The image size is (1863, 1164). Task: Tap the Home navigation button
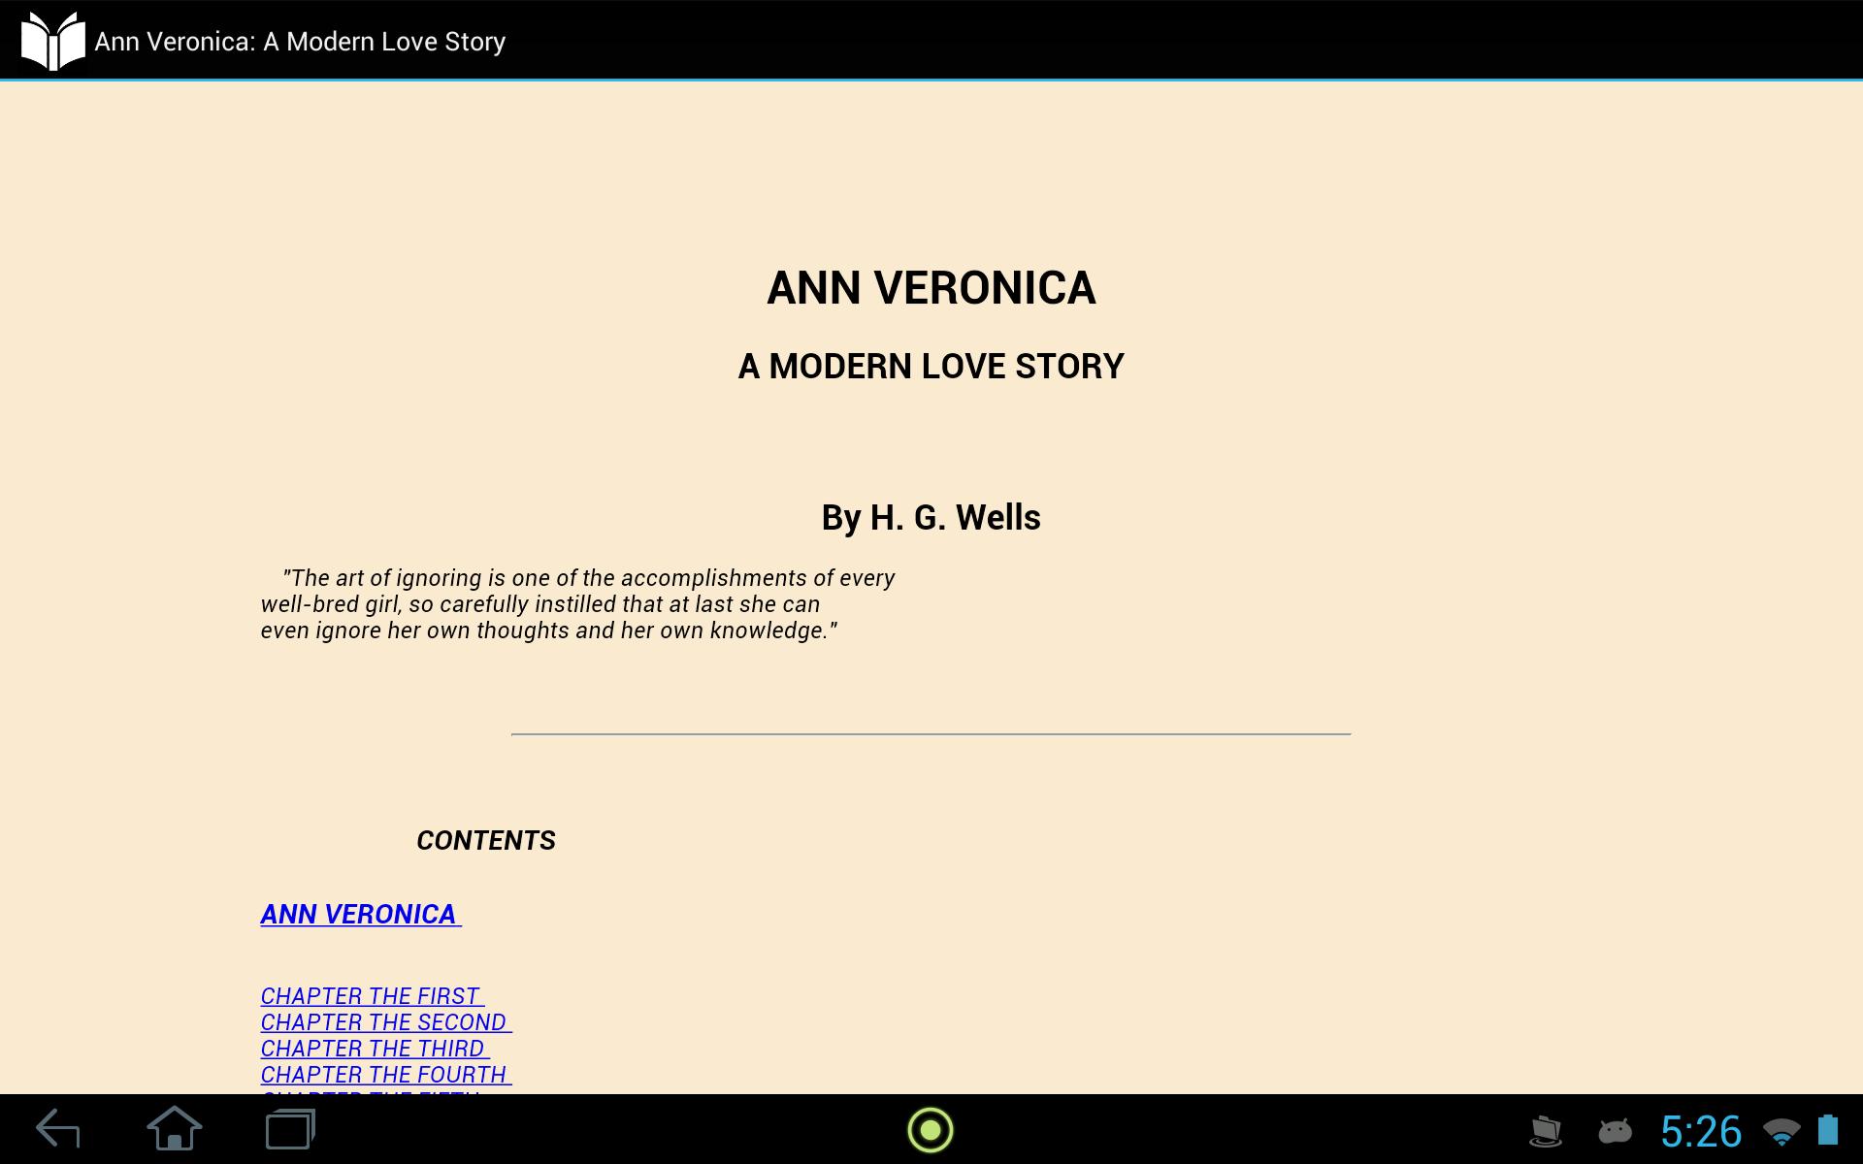point(173,1130)
